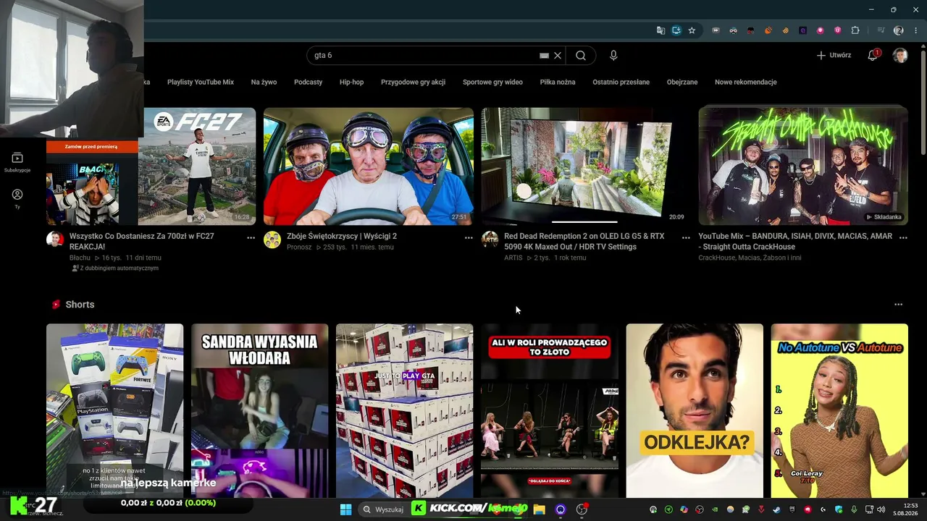Select the Hip-hop filter chip
927x521 pixels.
[351, 82]
